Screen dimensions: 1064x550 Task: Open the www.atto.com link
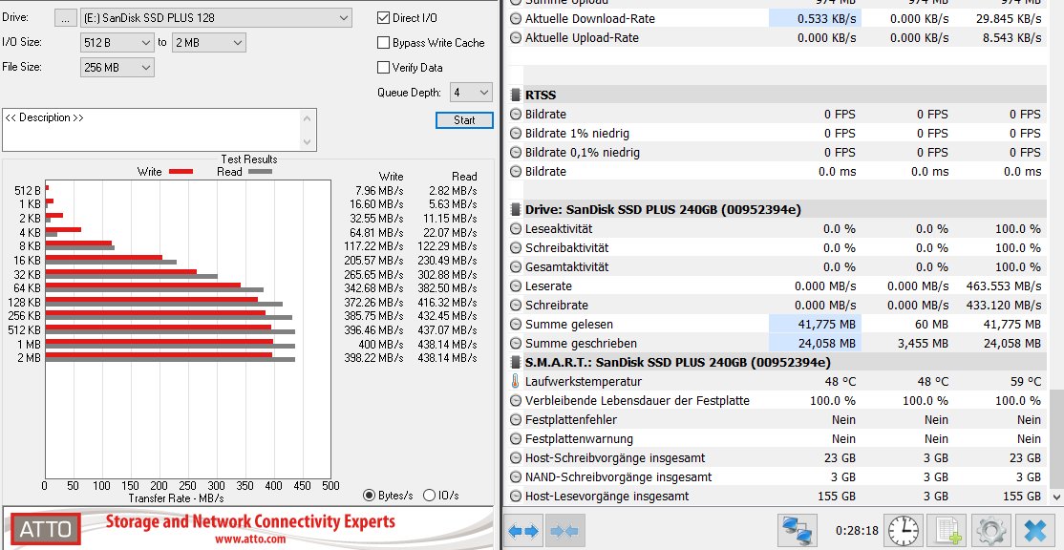click(250, 539)
